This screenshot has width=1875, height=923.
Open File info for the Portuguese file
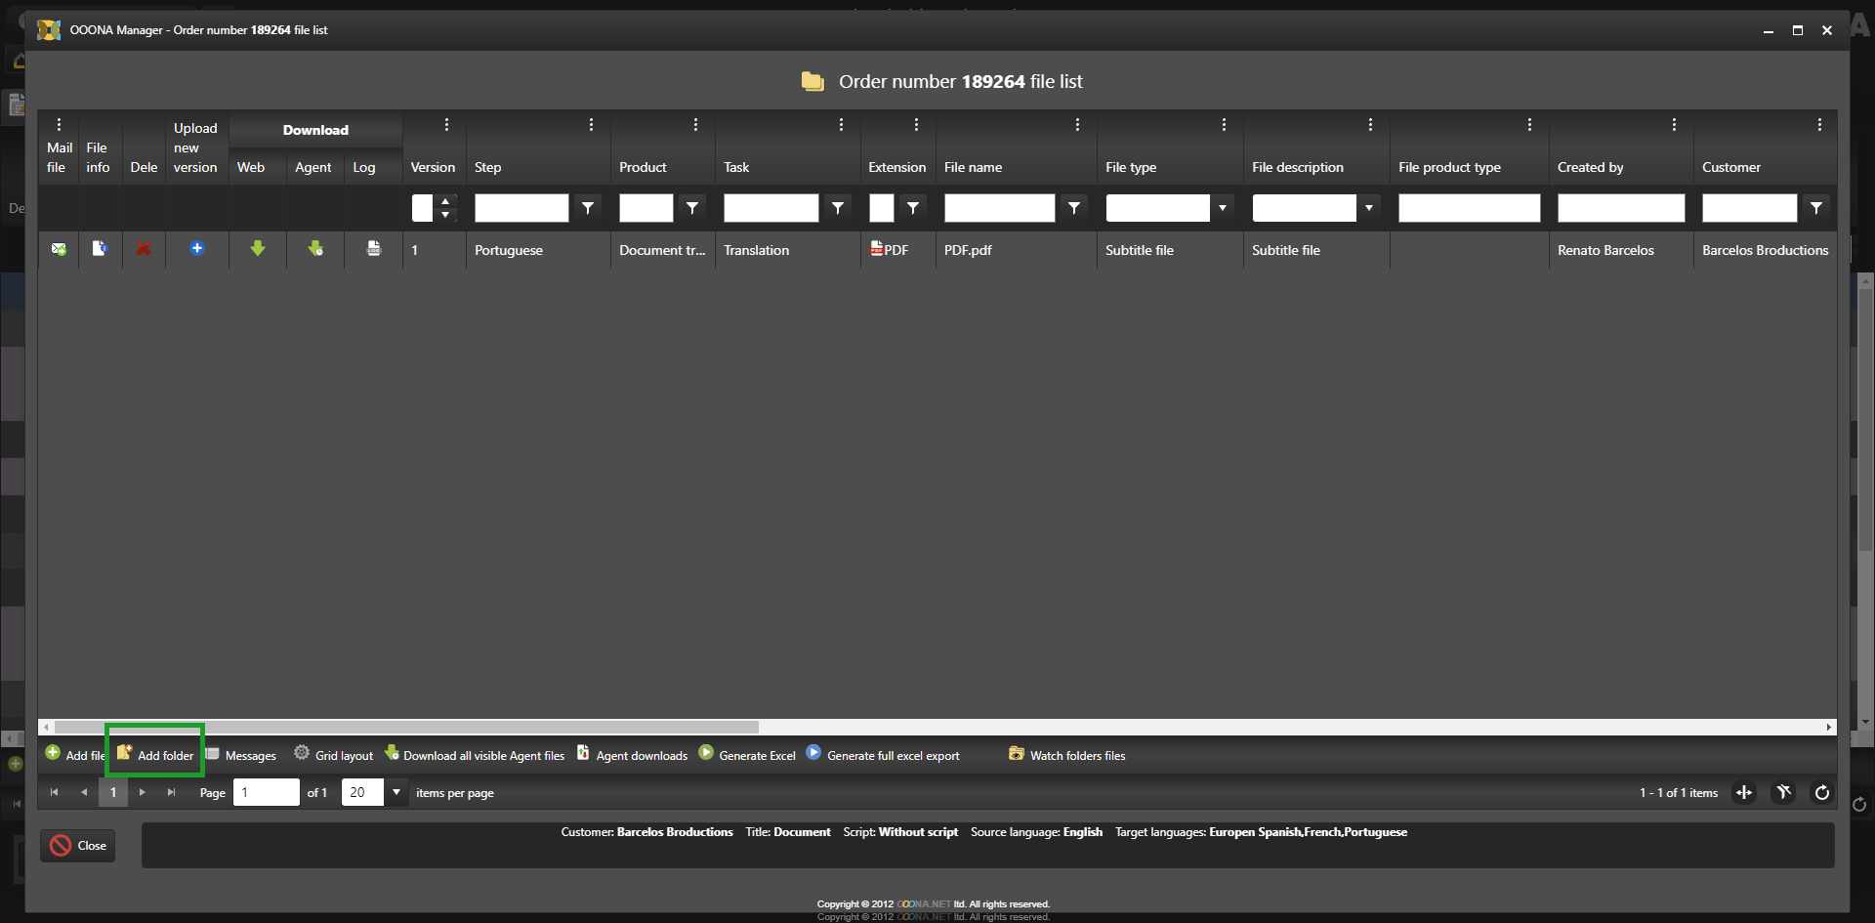(x=99, y=249)
